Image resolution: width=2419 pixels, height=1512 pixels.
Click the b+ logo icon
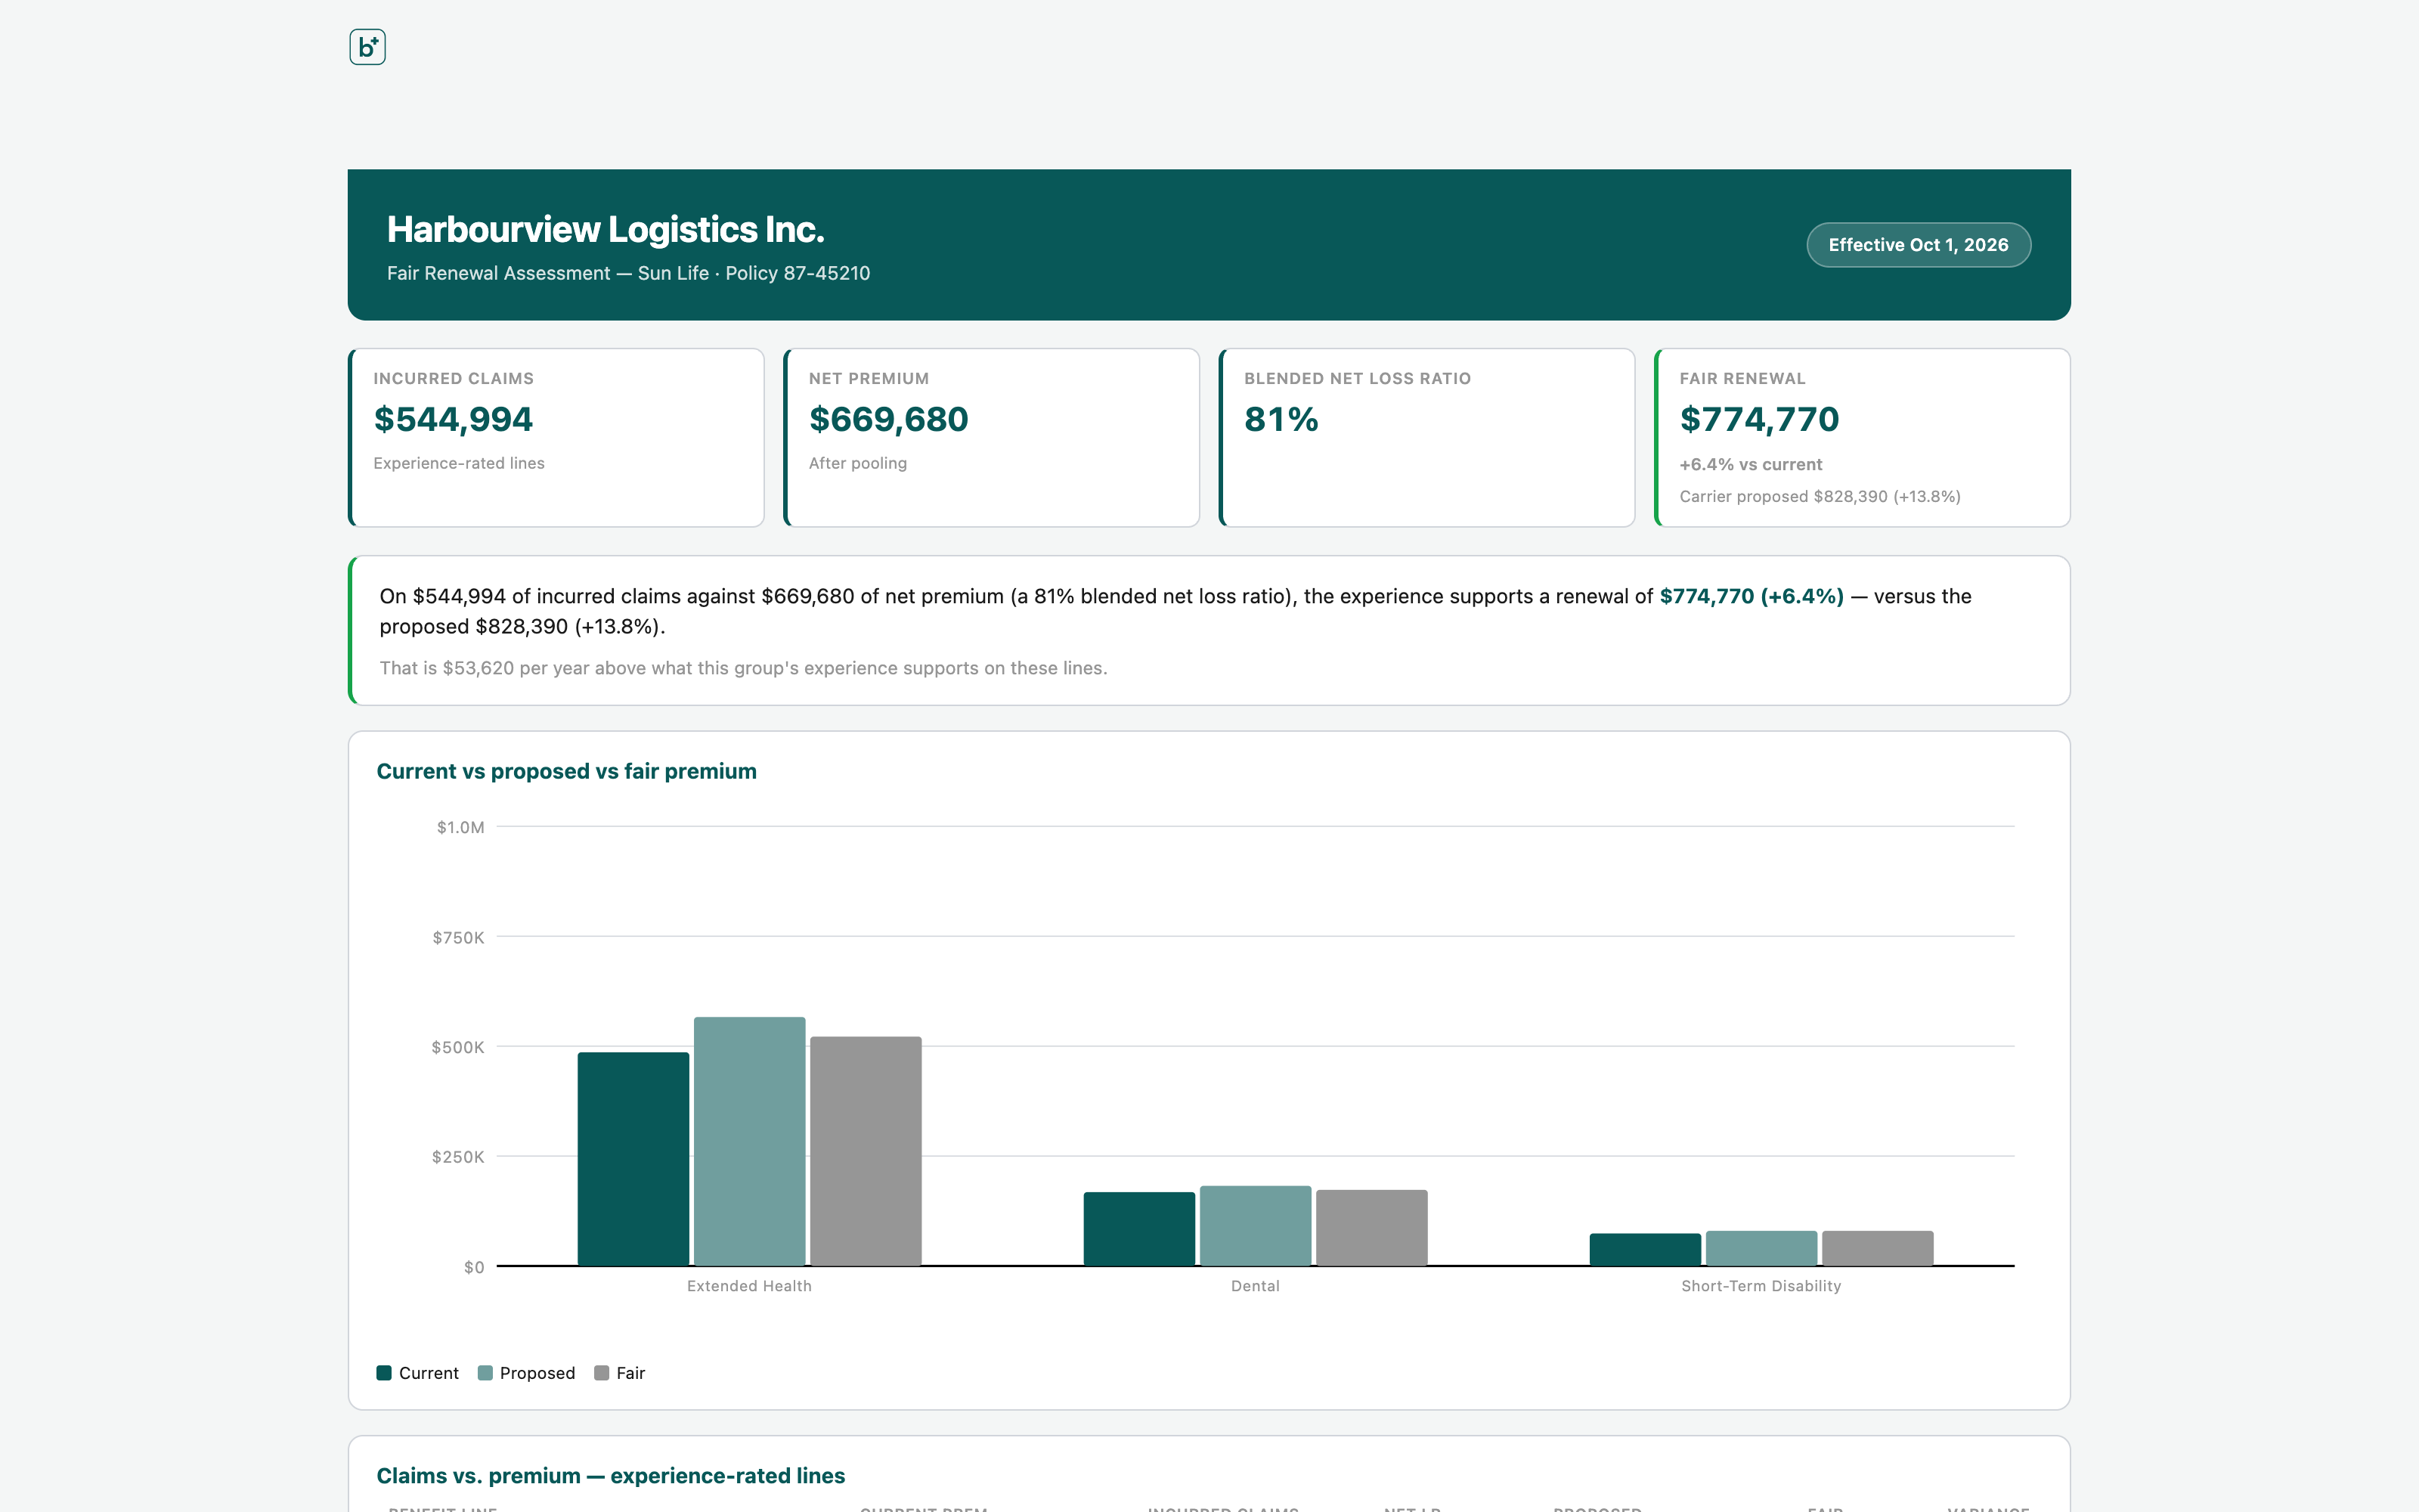[x=367, y=47]
